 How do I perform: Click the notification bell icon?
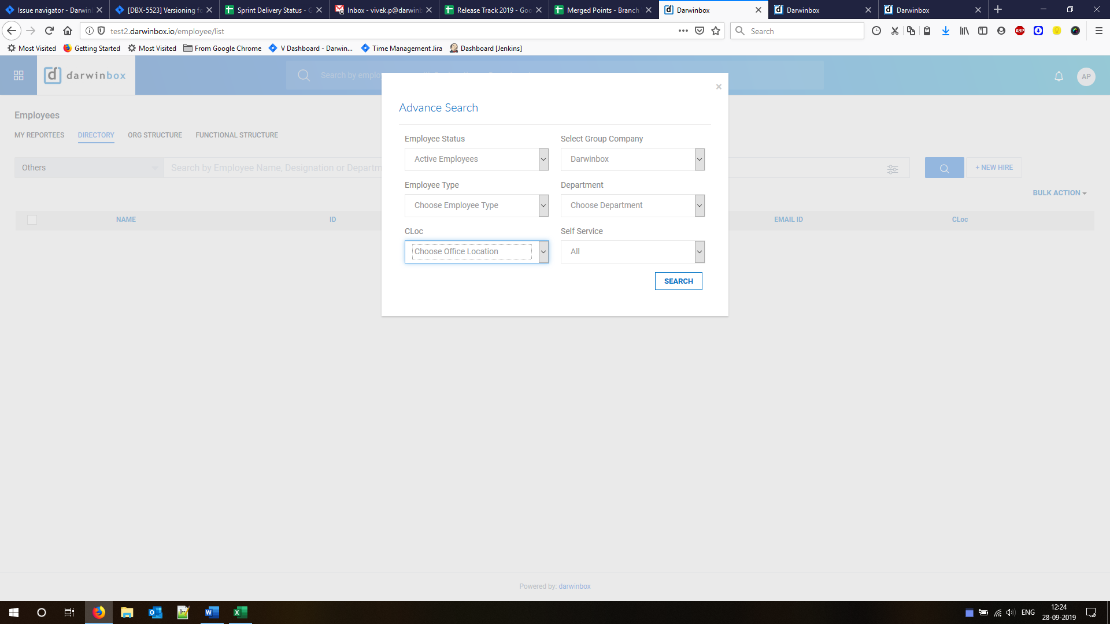[1059, 76]
